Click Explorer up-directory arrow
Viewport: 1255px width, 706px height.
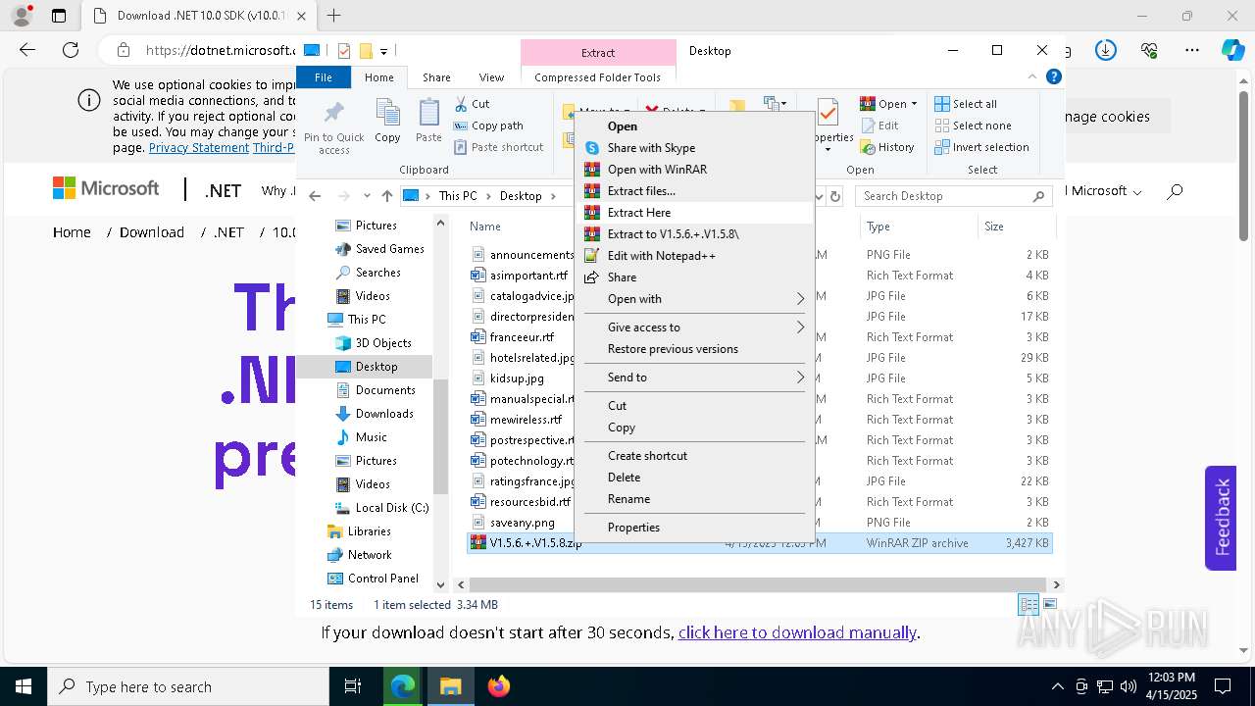[x=387, y=196]
